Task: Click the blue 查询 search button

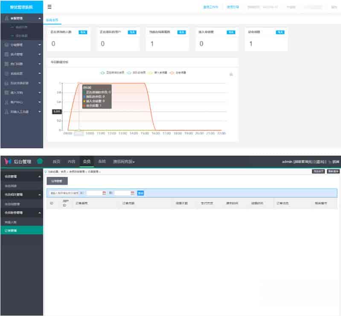Action: pyautogui.click(x=140, y=193)
